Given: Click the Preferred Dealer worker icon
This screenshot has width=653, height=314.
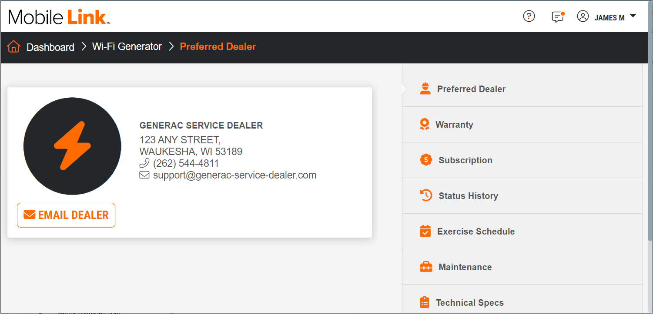Looking at the screenshot, I should pos(425,89).
